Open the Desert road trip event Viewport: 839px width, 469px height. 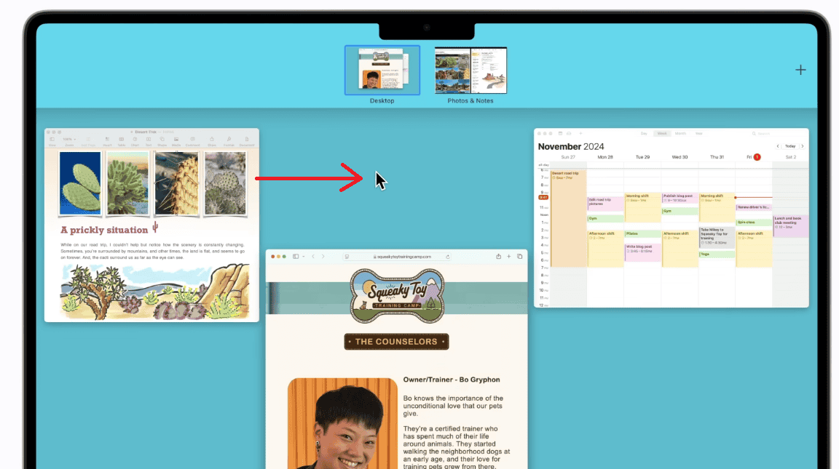point(568,218)
